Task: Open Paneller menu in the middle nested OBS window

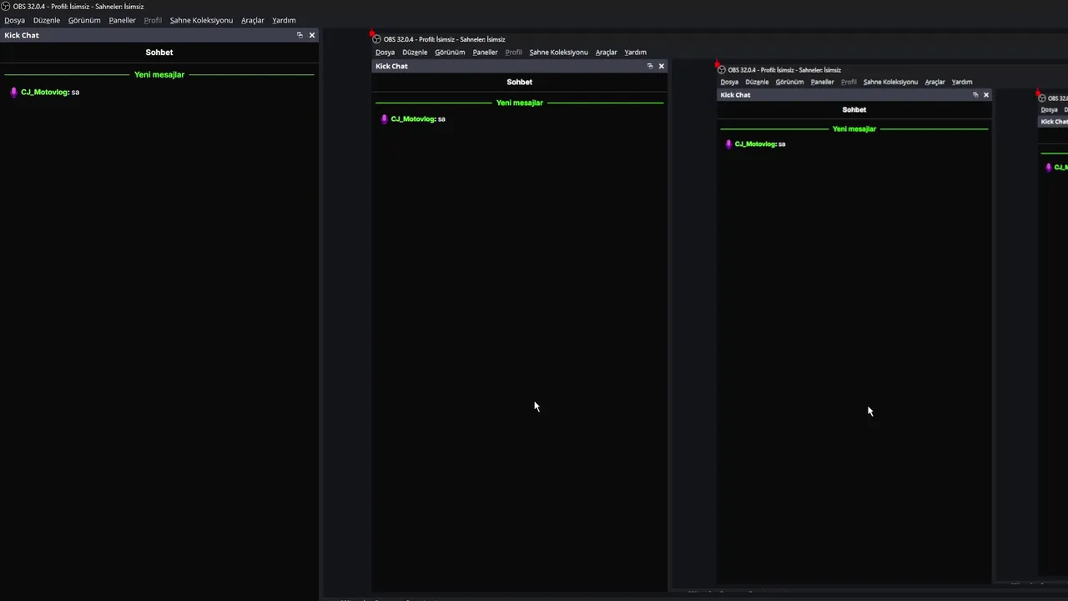Action: (x=485, y=52)
